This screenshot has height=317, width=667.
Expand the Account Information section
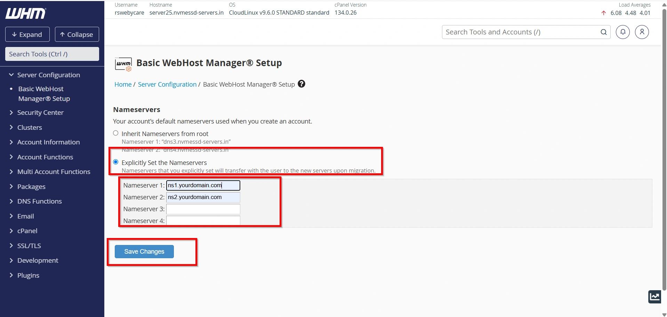pos(45,142)
